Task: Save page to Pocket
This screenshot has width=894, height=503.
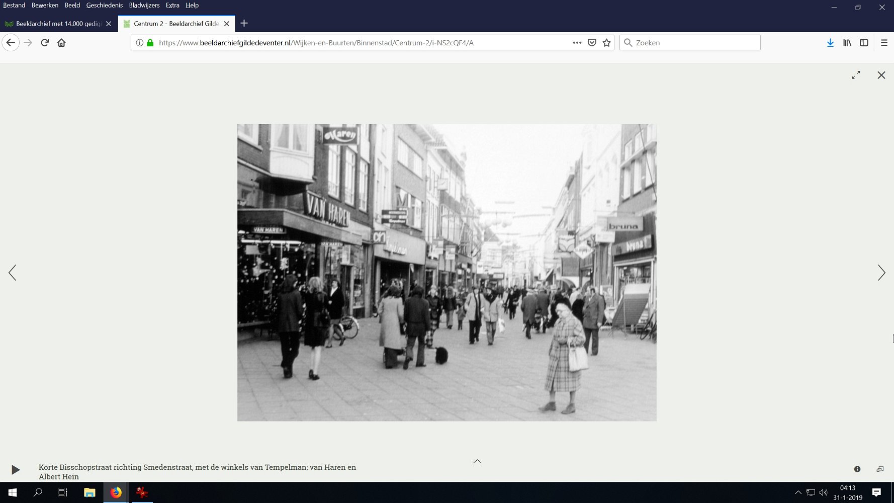Action: click(x=592, y=43)
